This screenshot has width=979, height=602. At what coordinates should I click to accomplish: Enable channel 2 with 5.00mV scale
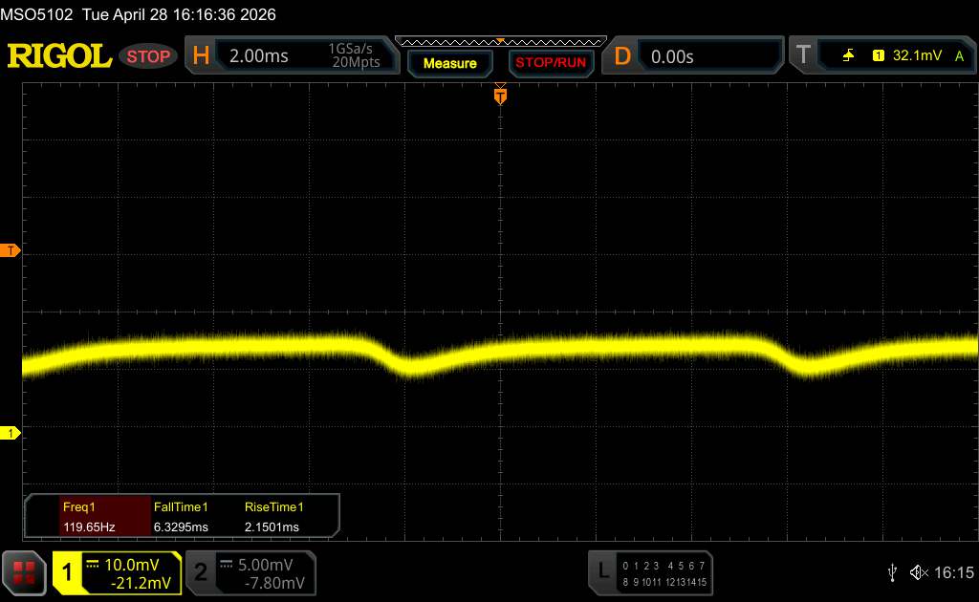click(x=250, y=573)
